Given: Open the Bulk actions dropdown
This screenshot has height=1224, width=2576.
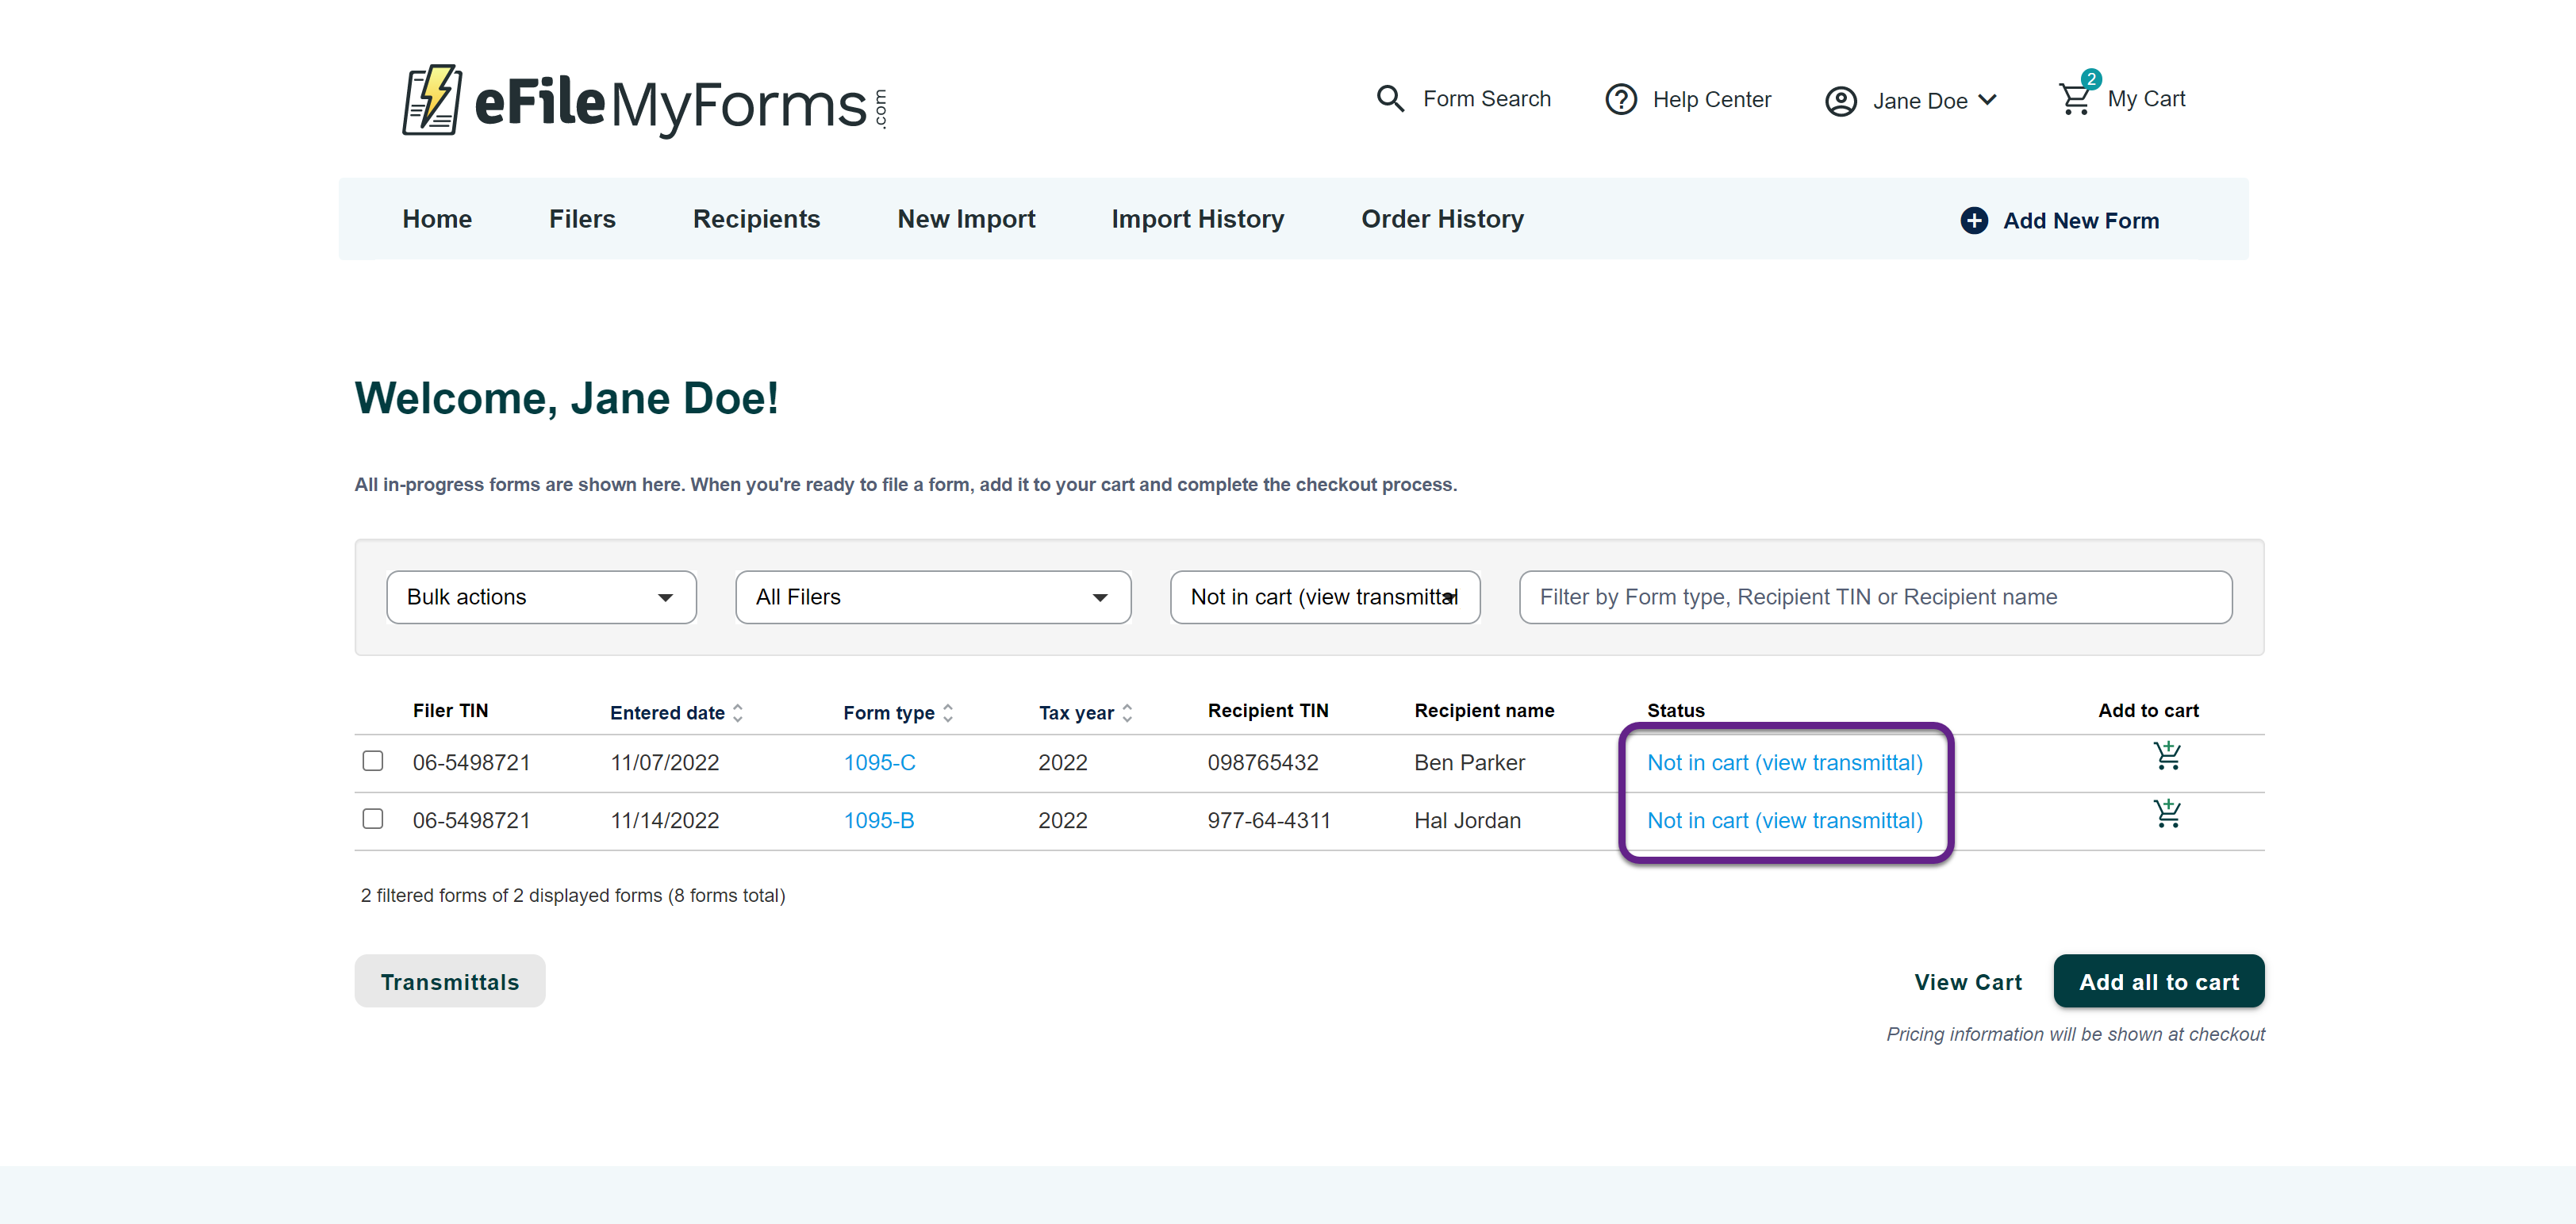Looking at the screenshot, I should click(x=541, y=597).
